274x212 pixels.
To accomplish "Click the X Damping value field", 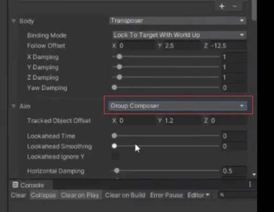I will click(234, 57).
